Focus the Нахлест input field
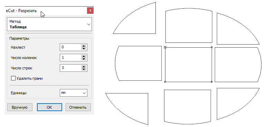Screen dimensions: 268x127 (71, 47)
